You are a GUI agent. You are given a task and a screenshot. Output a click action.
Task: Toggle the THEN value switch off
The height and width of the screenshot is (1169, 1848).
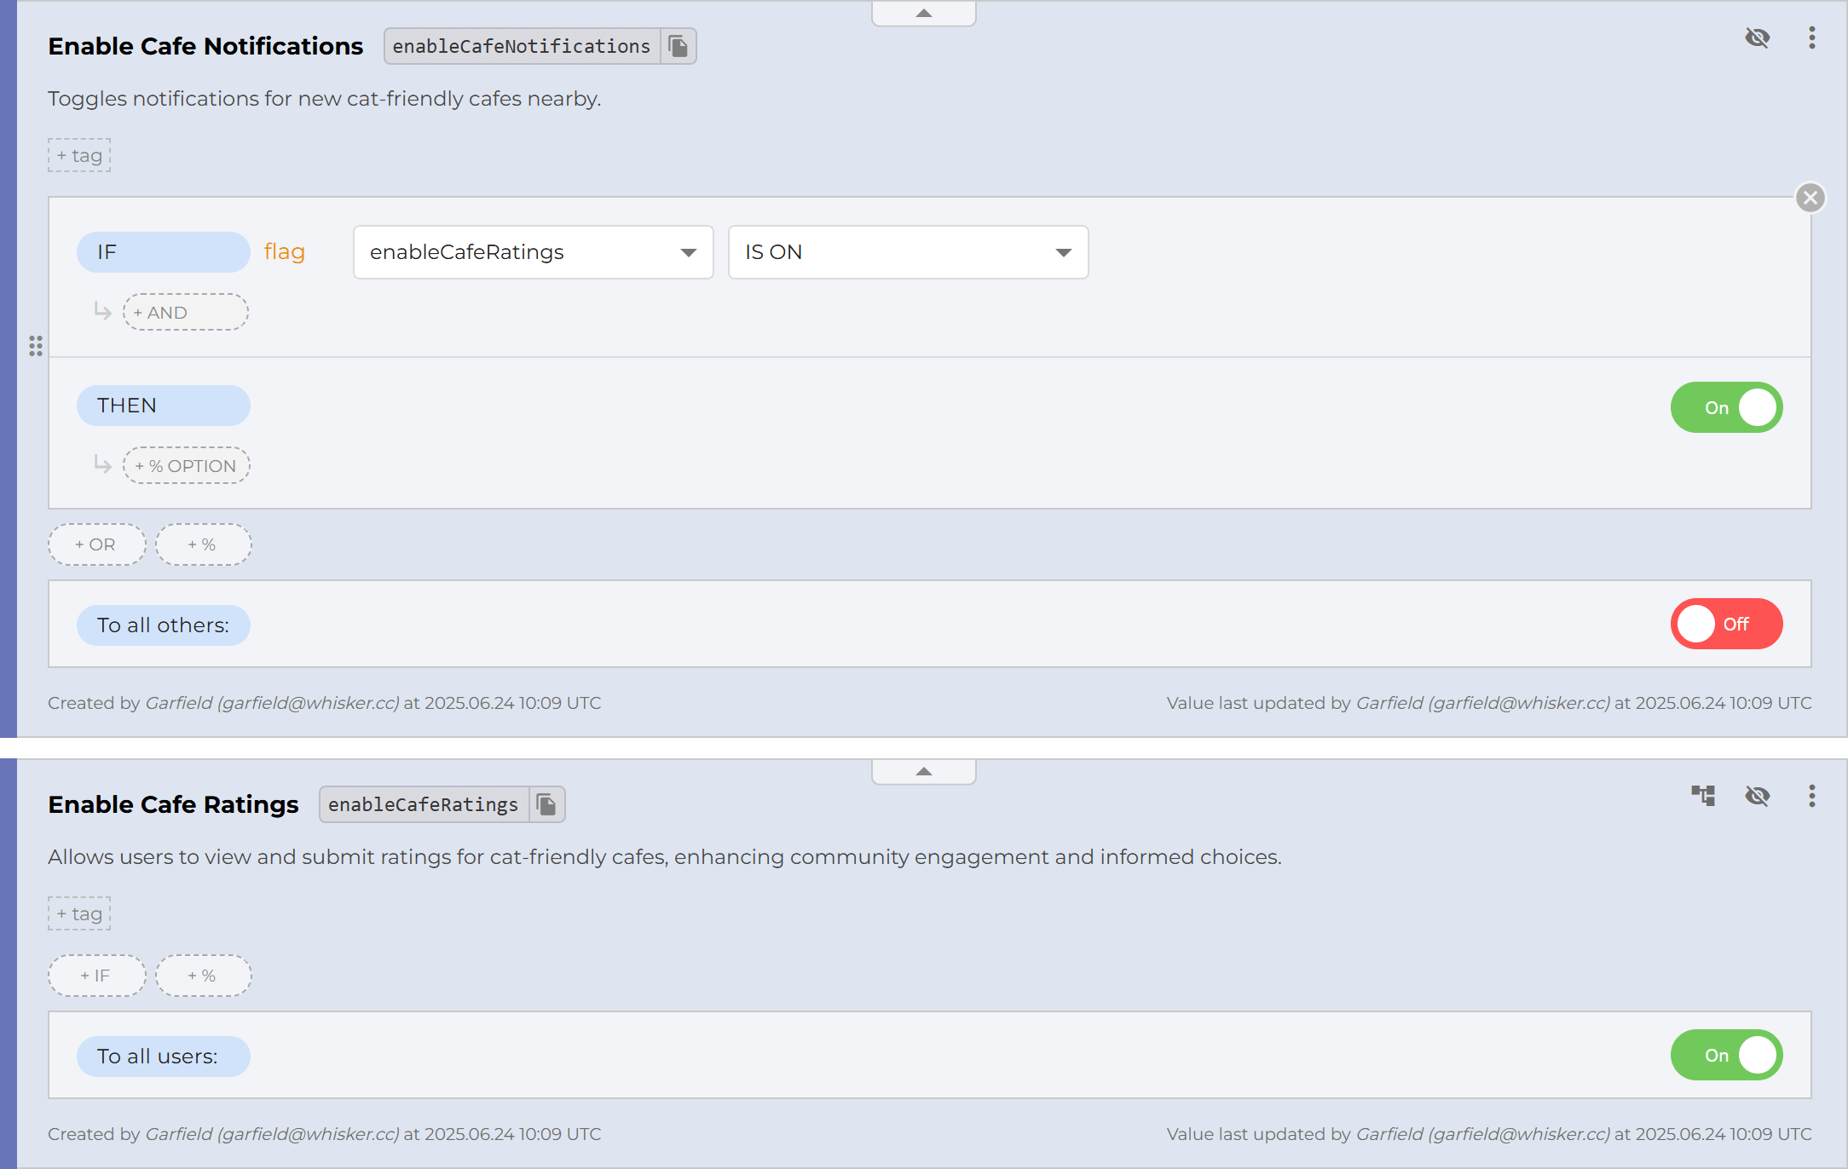tap(1726, 407)
